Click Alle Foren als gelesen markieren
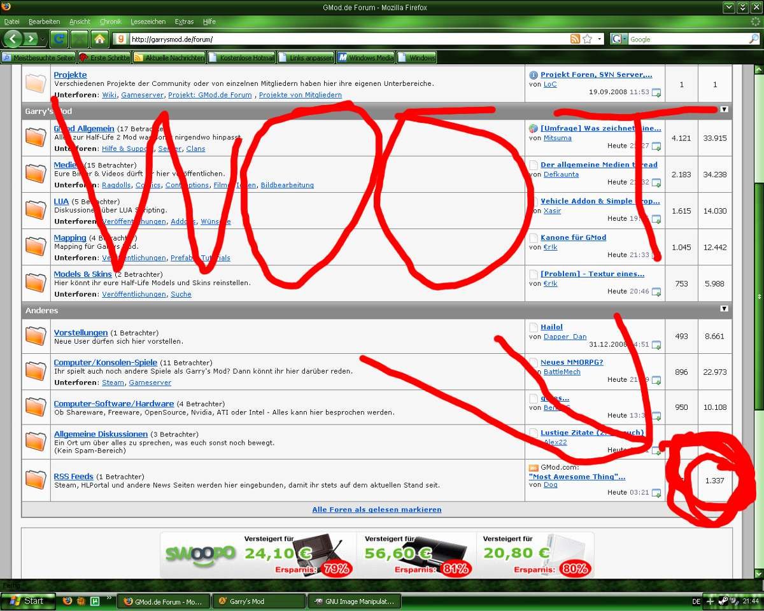This screenshot has height=611, width=764. pyautogui.click(x=376, y=510)
